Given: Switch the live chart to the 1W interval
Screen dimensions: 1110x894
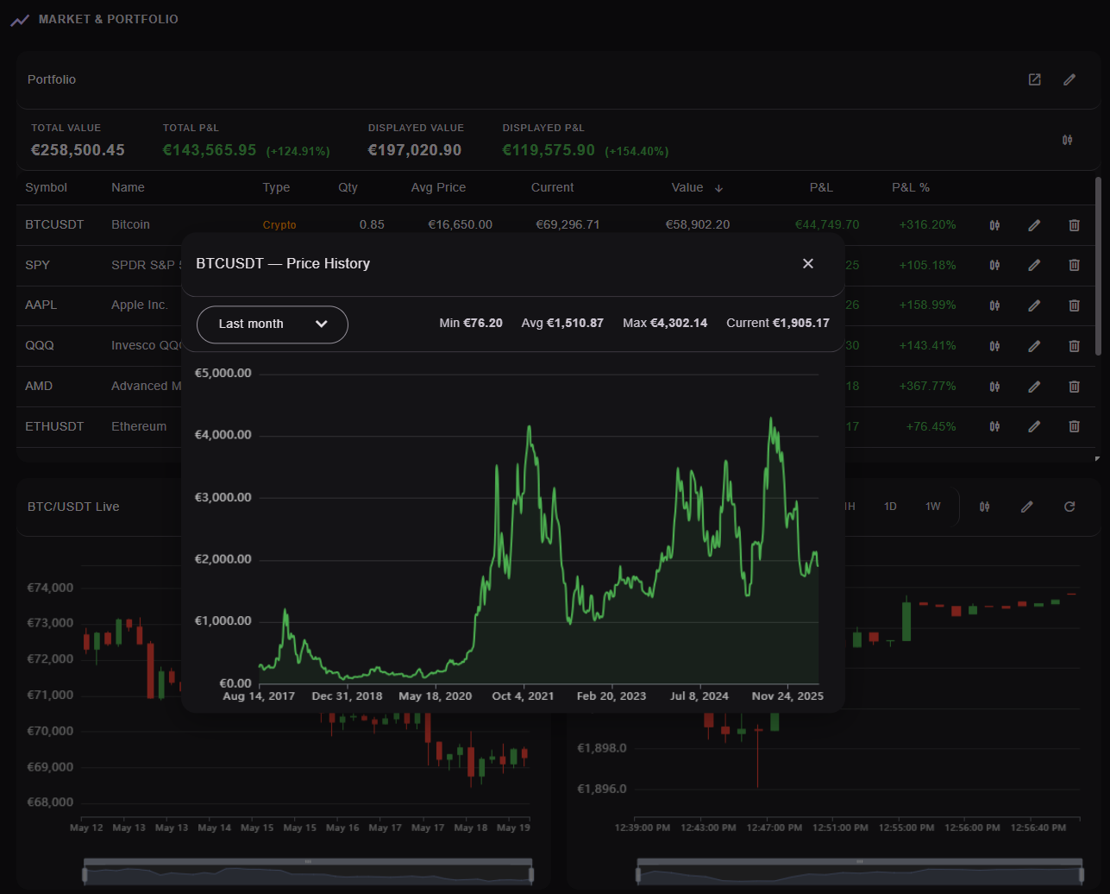Looking at the screenshot, I should click(933, 507).
